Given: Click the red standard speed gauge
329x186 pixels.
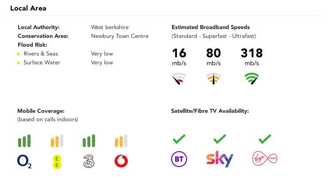Looking at the screenshot, I should tap(179, 78).
